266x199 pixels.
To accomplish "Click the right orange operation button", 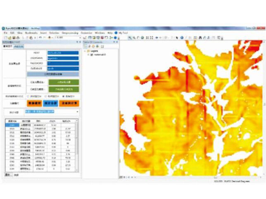I will click(69, 103).
